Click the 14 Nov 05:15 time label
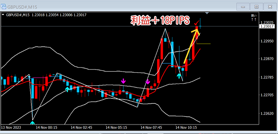278x134 pixels. (116, 127)
